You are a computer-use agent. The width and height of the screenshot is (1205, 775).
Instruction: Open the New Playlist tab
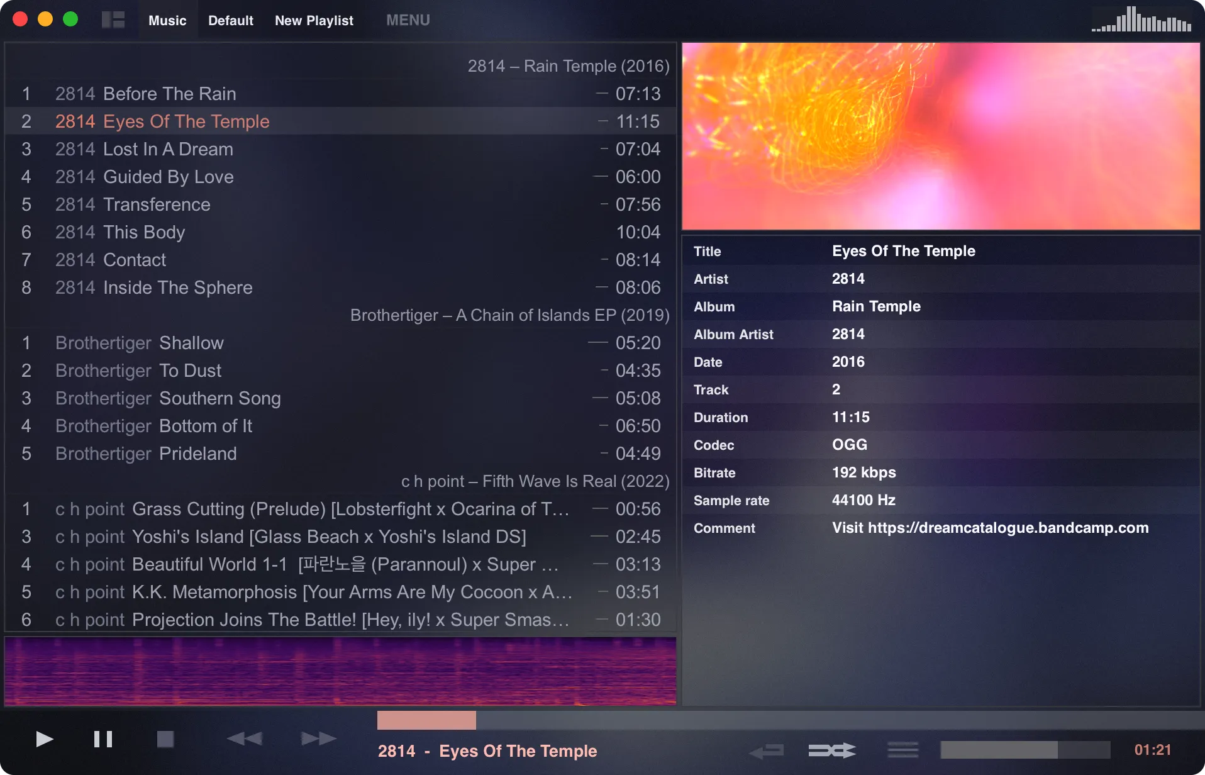pyautogui.click(x=314, y=20)
